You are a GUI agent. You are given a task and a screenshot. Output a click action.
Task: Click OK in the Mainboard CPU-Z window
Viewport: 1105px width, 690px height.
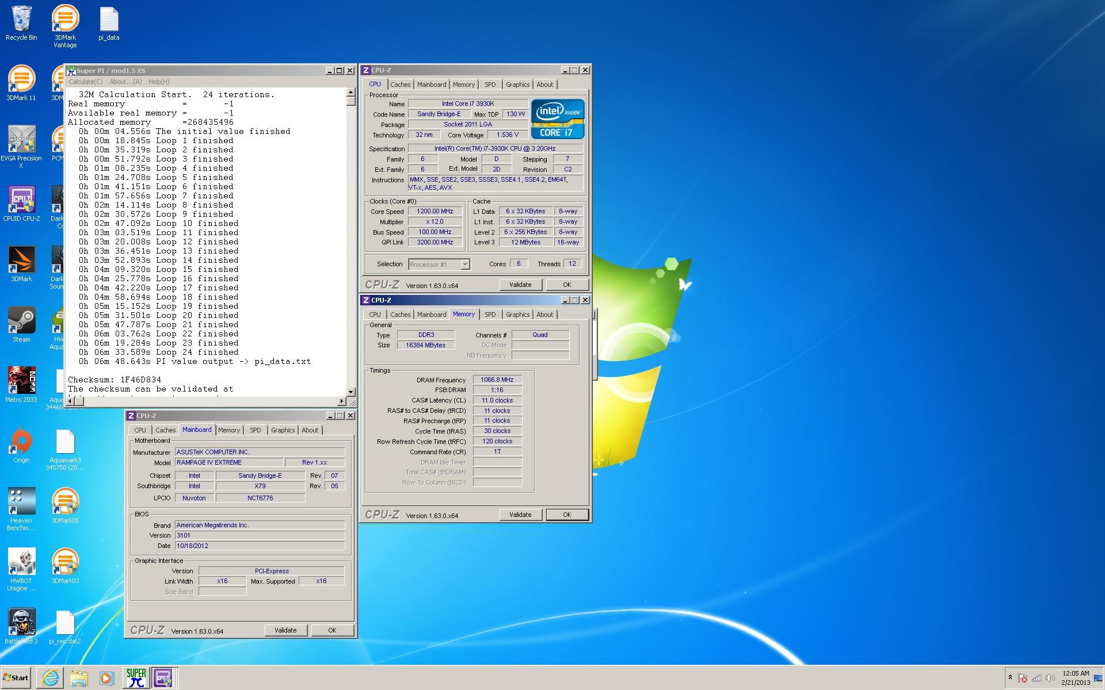pyautogui.click(x=332, y=630)
